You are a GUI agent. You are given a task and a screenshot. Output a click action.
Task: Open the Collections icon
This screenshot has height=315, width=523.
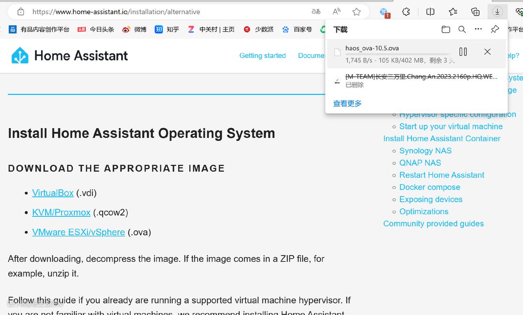pyautogui.click(x=476, y=12)
